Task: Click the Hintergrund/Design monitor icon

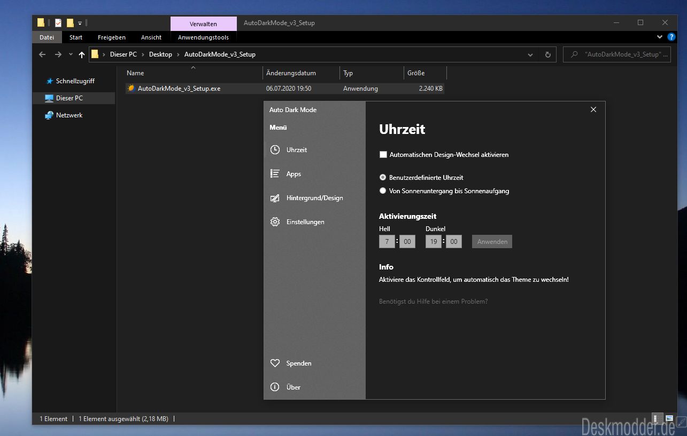Action: [x=275, y=198]
